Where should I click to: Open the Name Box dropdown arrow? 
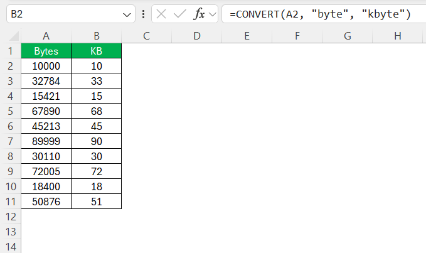point(127,14)
